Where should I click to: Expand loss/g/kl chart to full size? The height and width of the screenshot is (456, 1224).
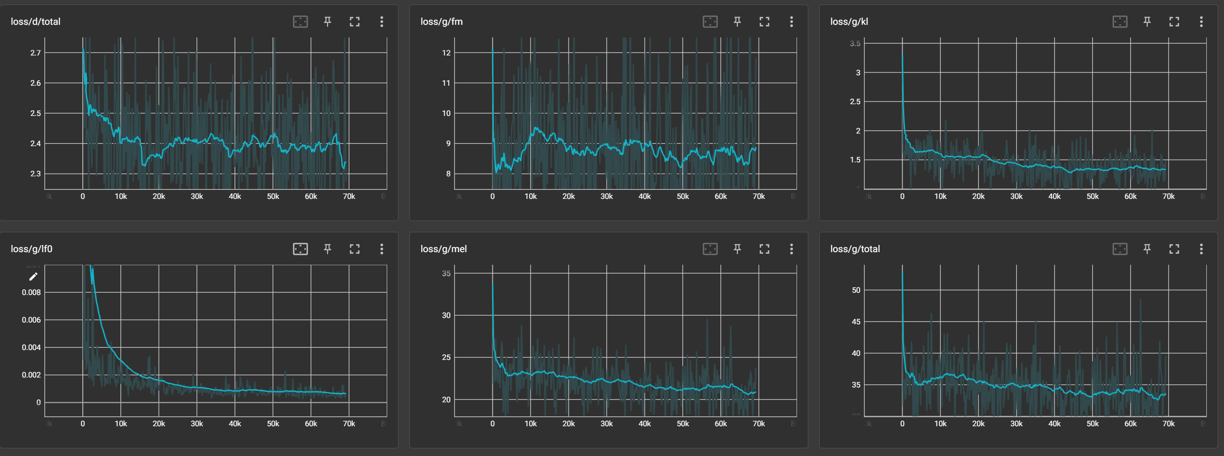1174,21
